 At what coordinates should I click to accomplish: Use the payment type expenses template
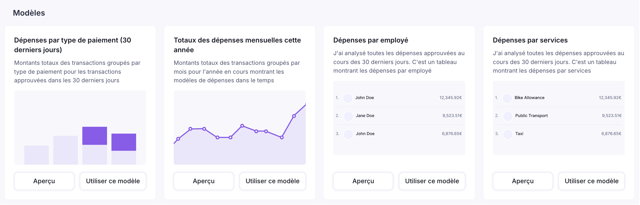pos(113,181)
